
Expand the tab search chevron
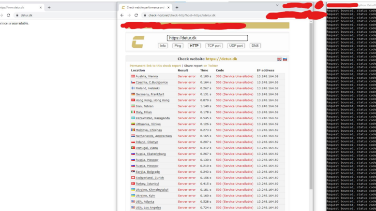click(277, 5)
